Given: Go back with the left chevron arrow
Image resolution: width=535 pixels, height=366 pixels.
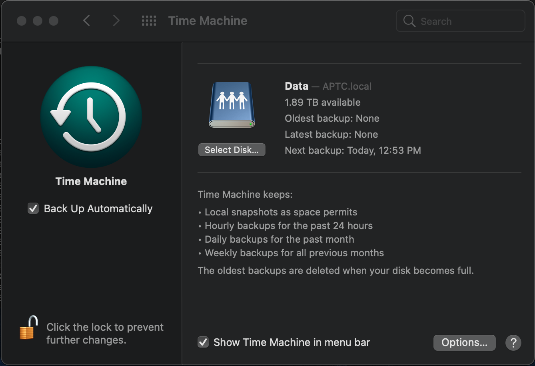Looking at the screenshot, I should click(86, 21).
